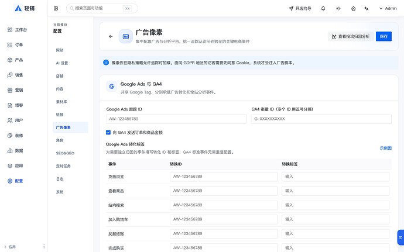
Task: Select 定时任务 in the config menu
Action: coord(71,166)
